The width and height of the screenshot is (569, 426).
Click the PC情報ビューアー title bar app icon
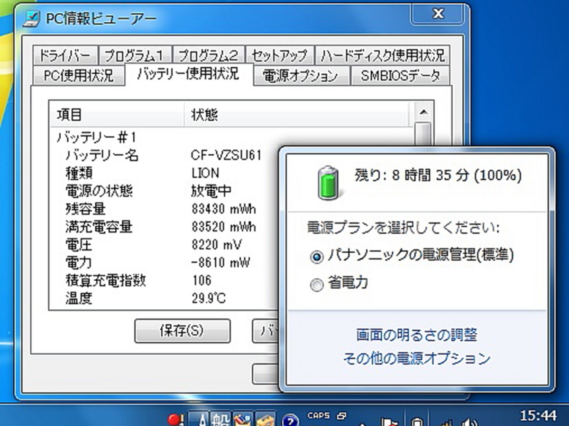pyautogui.click(x=32, y=19)
